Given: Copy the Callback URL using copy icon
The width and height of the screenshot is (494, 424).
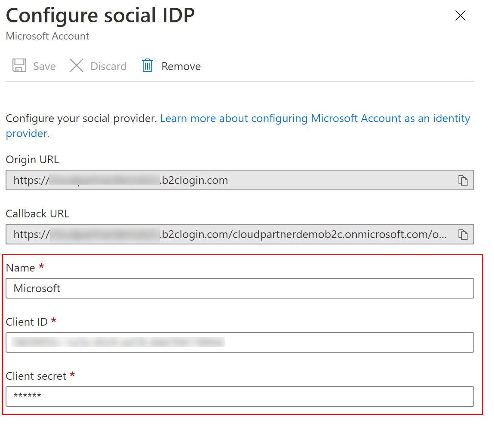Looking at the screenshot, I should 463,235.
